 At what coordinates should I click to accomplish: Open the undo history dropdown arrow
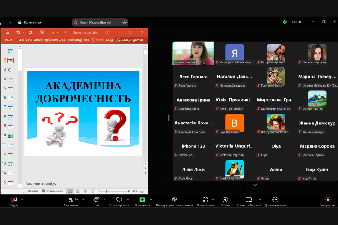[x=23, y=33]
